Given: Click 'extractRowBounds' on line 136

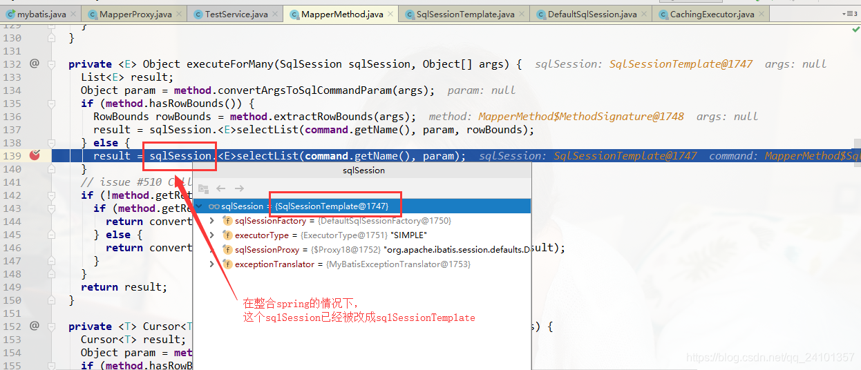Looking at the screenshot, I should click(354, 116).
